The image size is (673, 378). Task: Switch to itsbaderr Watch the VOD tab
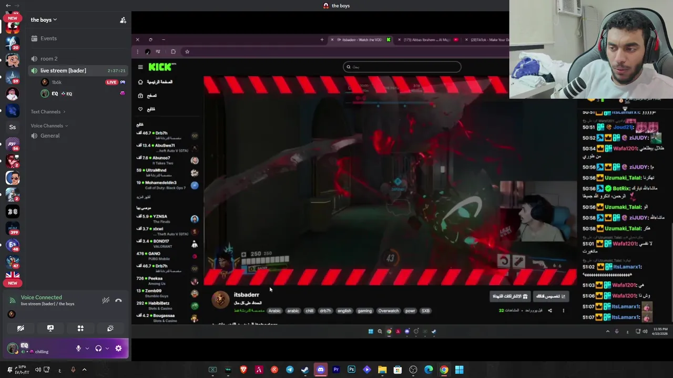tap(360, 40)
